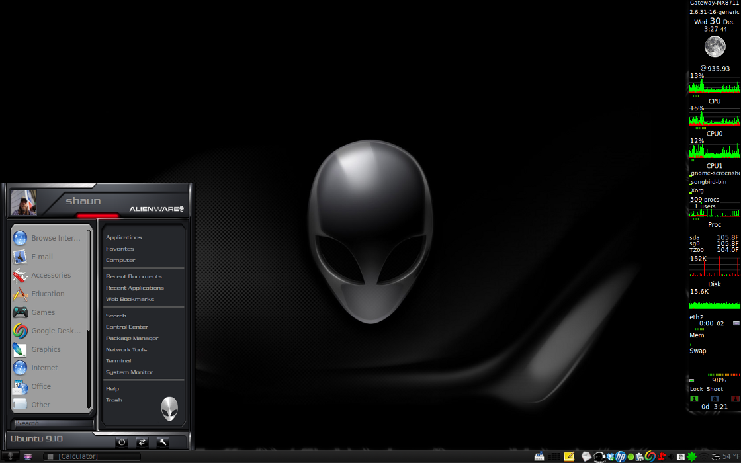Click green keyboard LED indicator 1
The width and height of the screenshot is (741, 463).
point(694,399)
